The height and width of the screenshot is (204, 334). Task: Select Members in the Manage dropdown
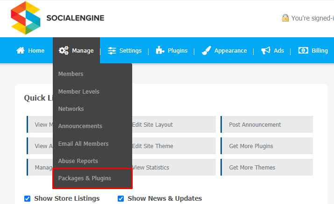71,74
